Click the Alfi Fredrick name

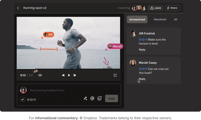(x=147, y=34)
